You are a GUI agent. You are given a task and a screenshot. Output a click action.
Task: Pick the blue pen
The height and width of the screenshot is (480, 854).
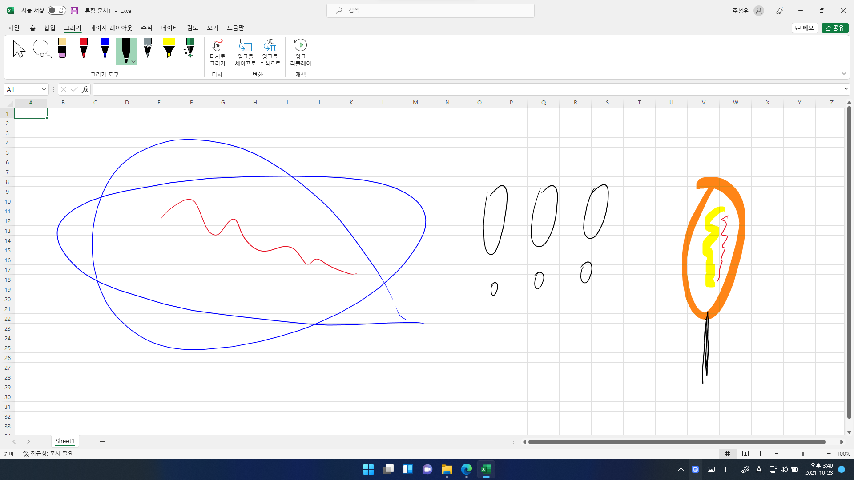[x=105, y=48]
